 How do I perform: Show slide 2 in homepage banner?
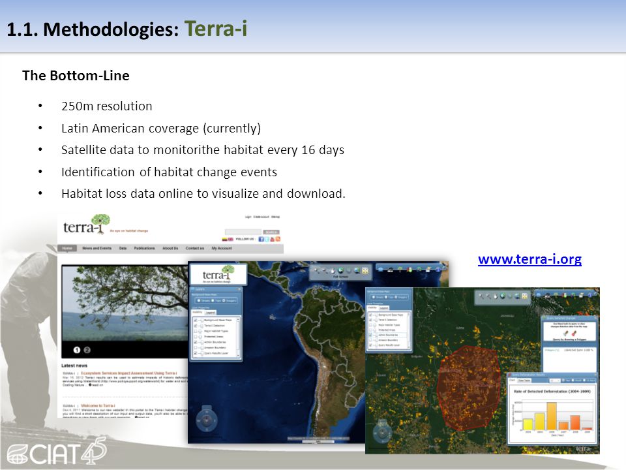(87, 350)
